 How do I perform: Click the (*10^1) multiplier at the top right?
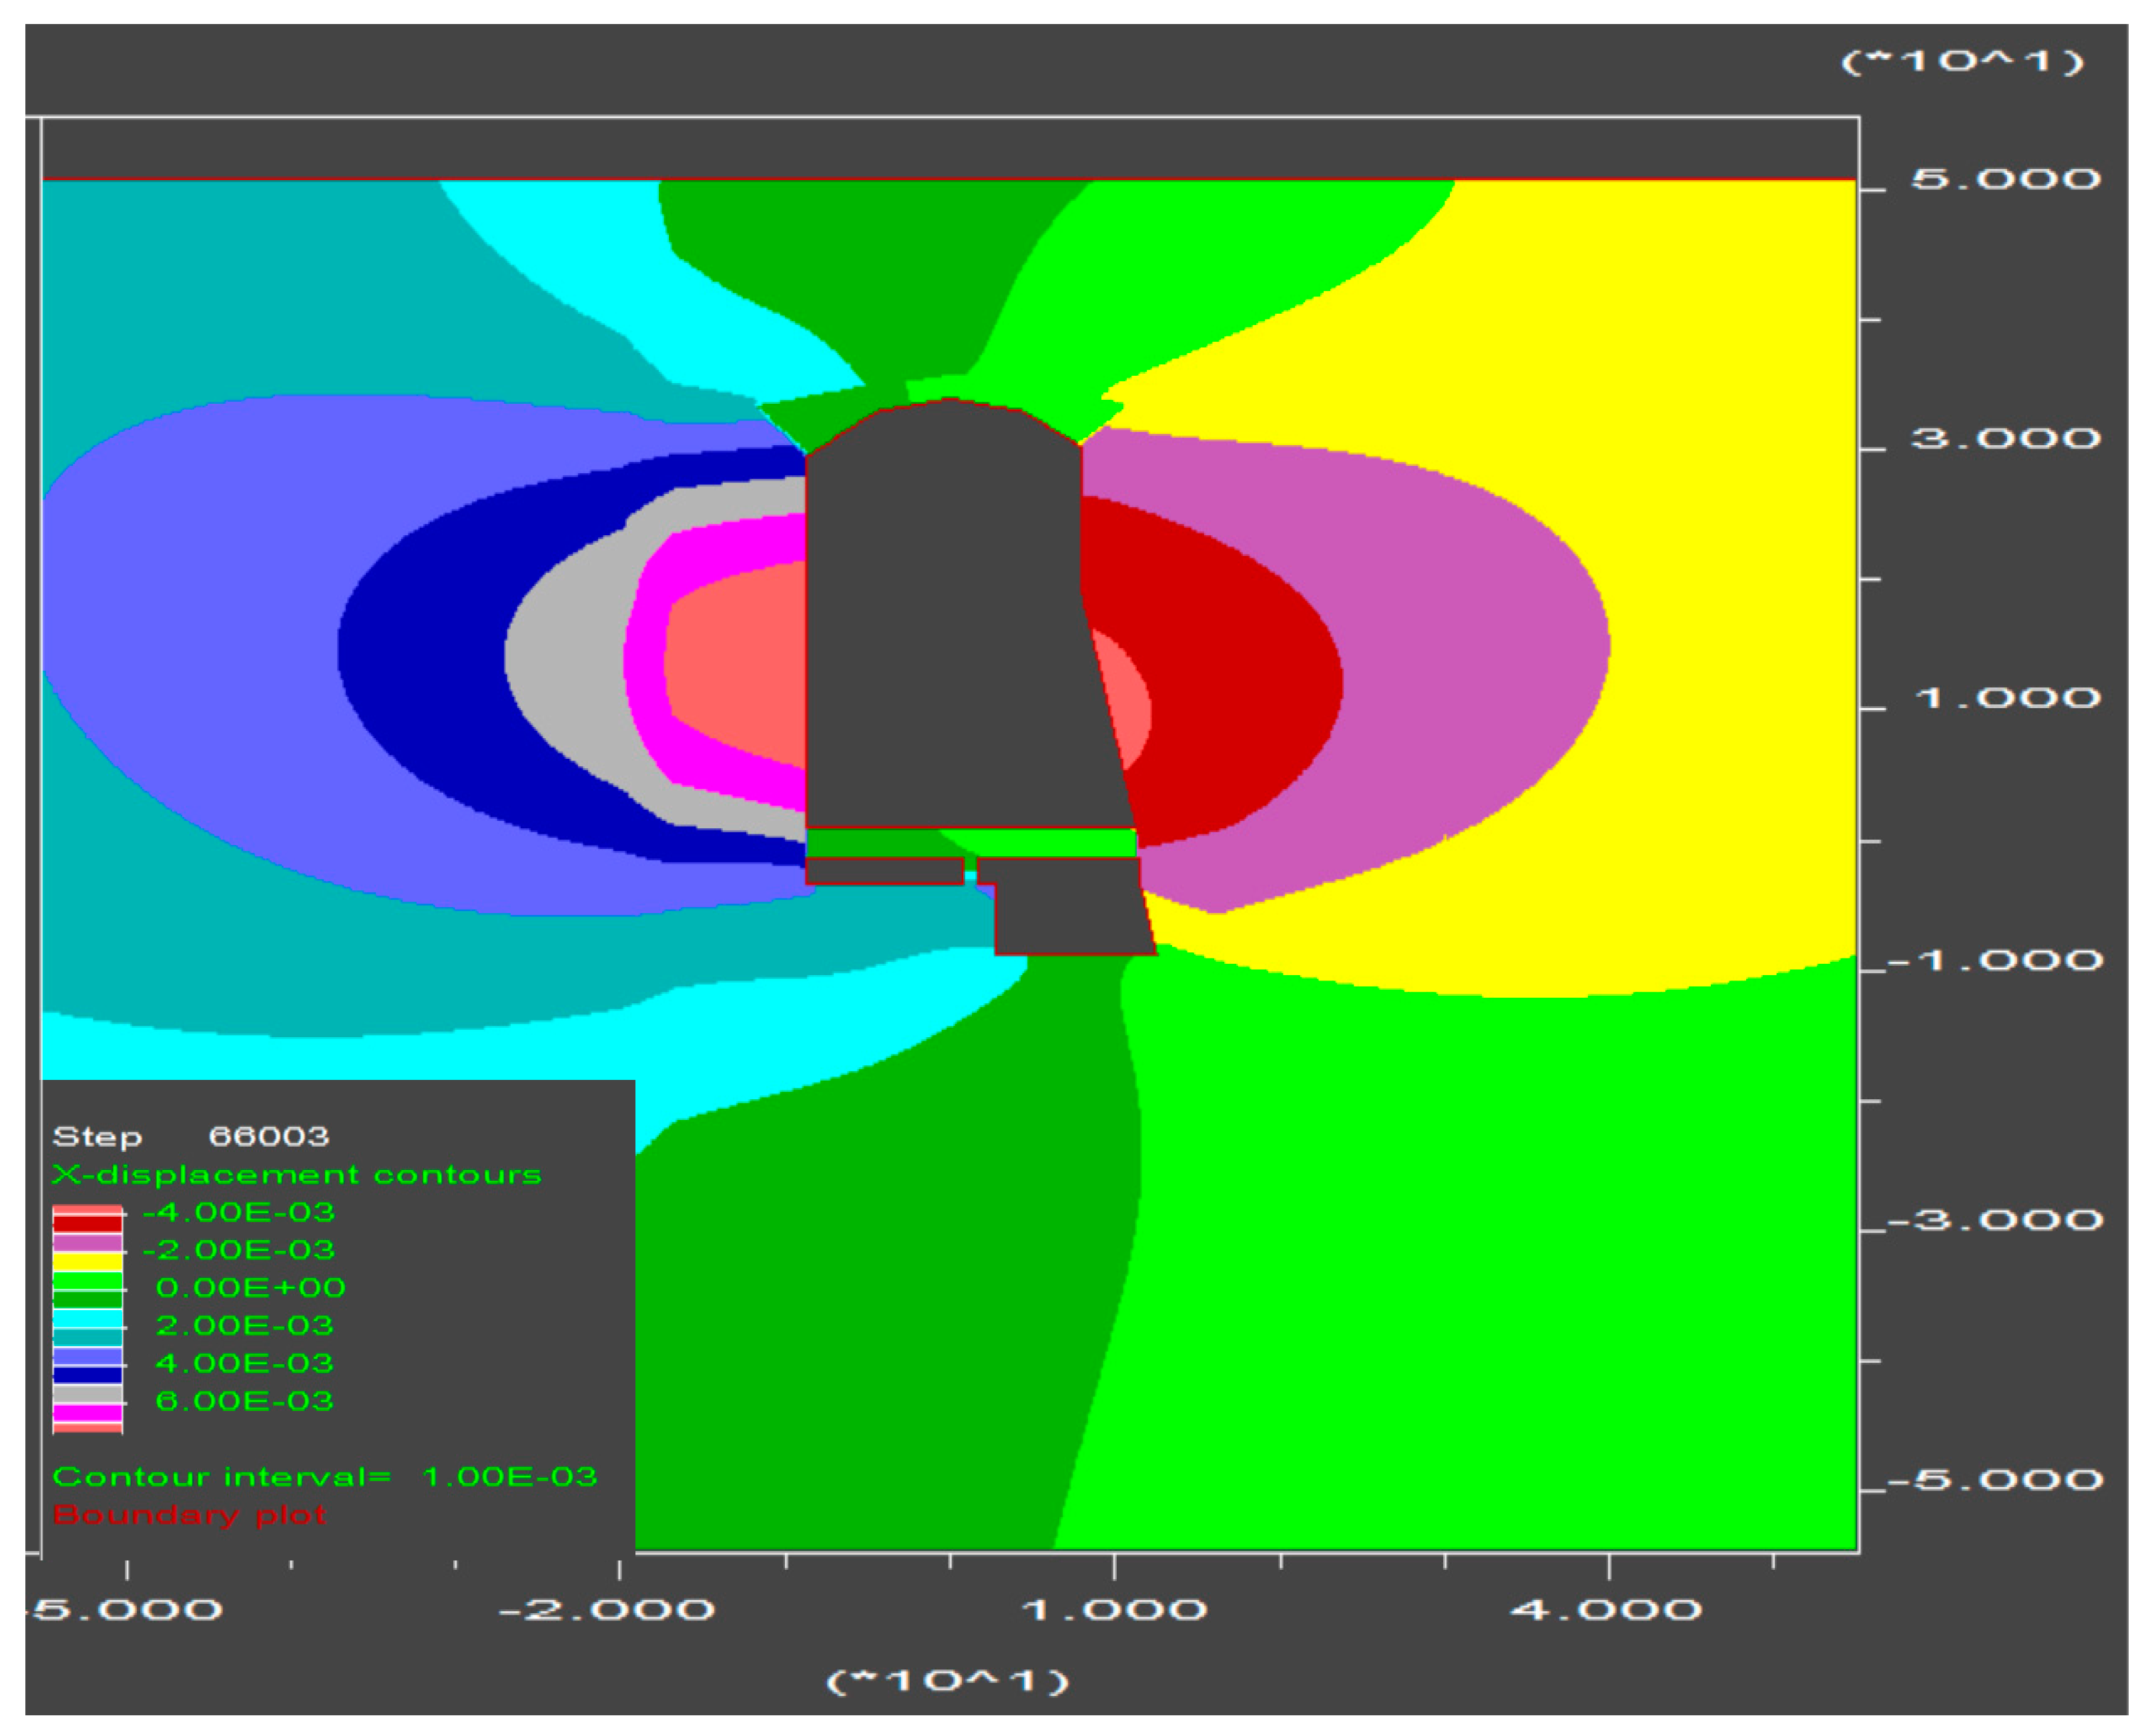tap(1962, 62)
